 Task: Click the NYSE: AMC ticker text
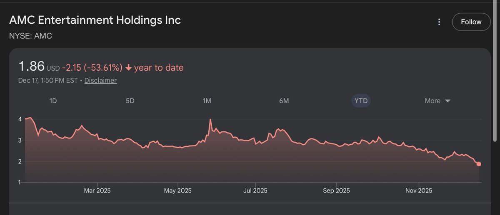[30, 36]
